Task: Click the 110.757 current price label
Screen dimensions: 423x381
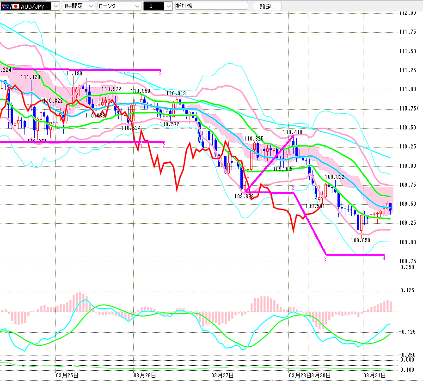Action: tap(408, 108)
